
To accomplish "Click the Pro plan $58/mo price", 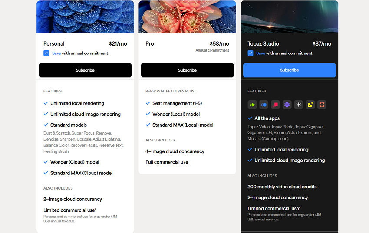I will click(x=219, y=43).
